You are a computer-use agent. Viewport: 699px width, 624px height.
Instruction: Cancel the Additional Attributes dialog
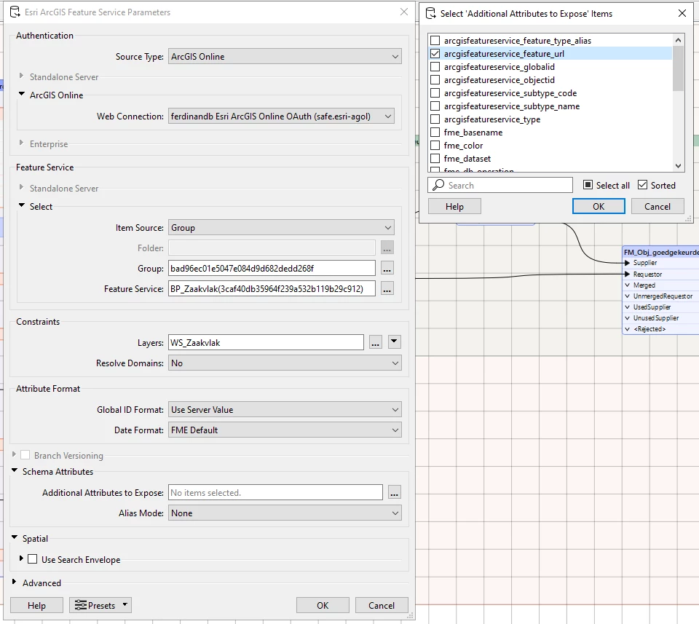click(x=657, y=206)
